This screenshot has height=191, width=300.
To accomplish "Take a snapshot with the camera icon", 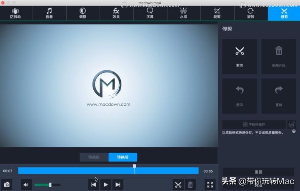I will click(x=7, y=185).
